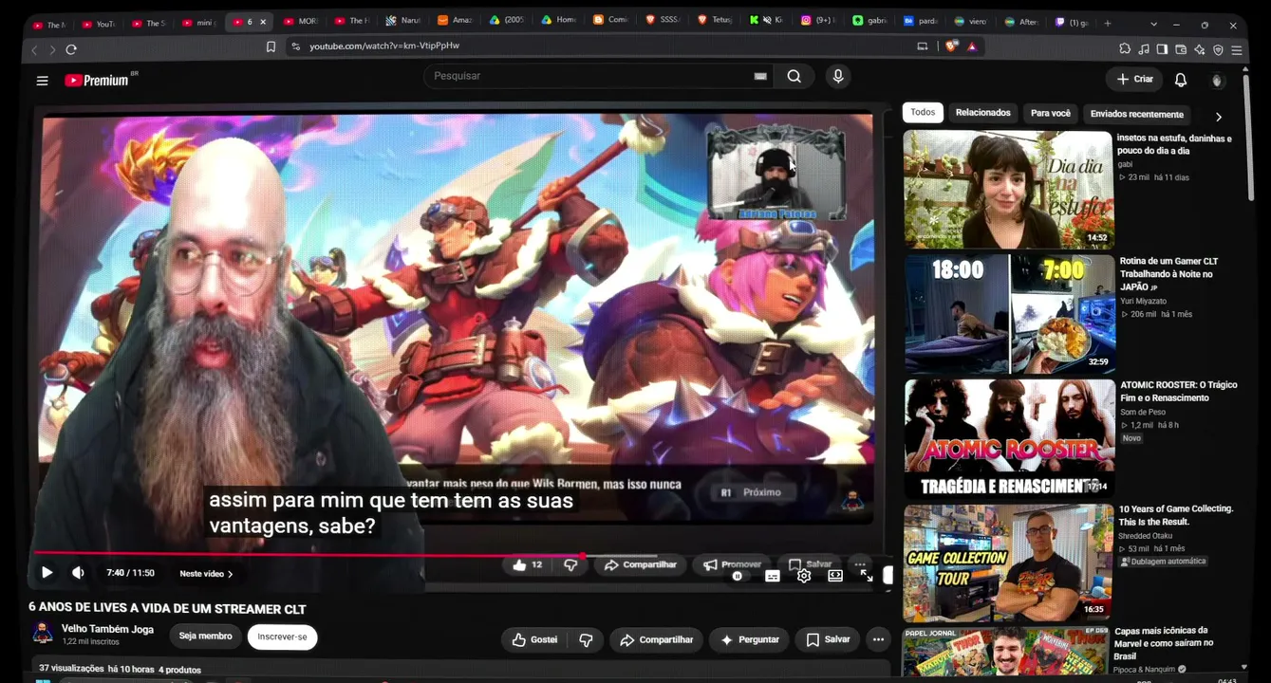The image size is (1271, 683).
Task: Open the browser main menu button
Action: [1237, 49]
